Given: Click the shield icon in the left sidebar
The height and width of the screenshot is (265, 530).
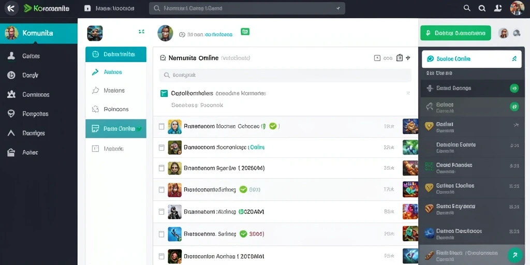Looking at the screenshot, I should (x=11, y=114).
